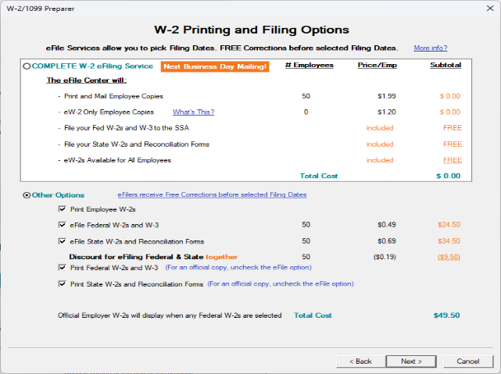The width and height of the screenshot is (501, 374).
Task: Toggle eFile Federal W-2s and W-3 checkbox
Action: tap(63, 224)
